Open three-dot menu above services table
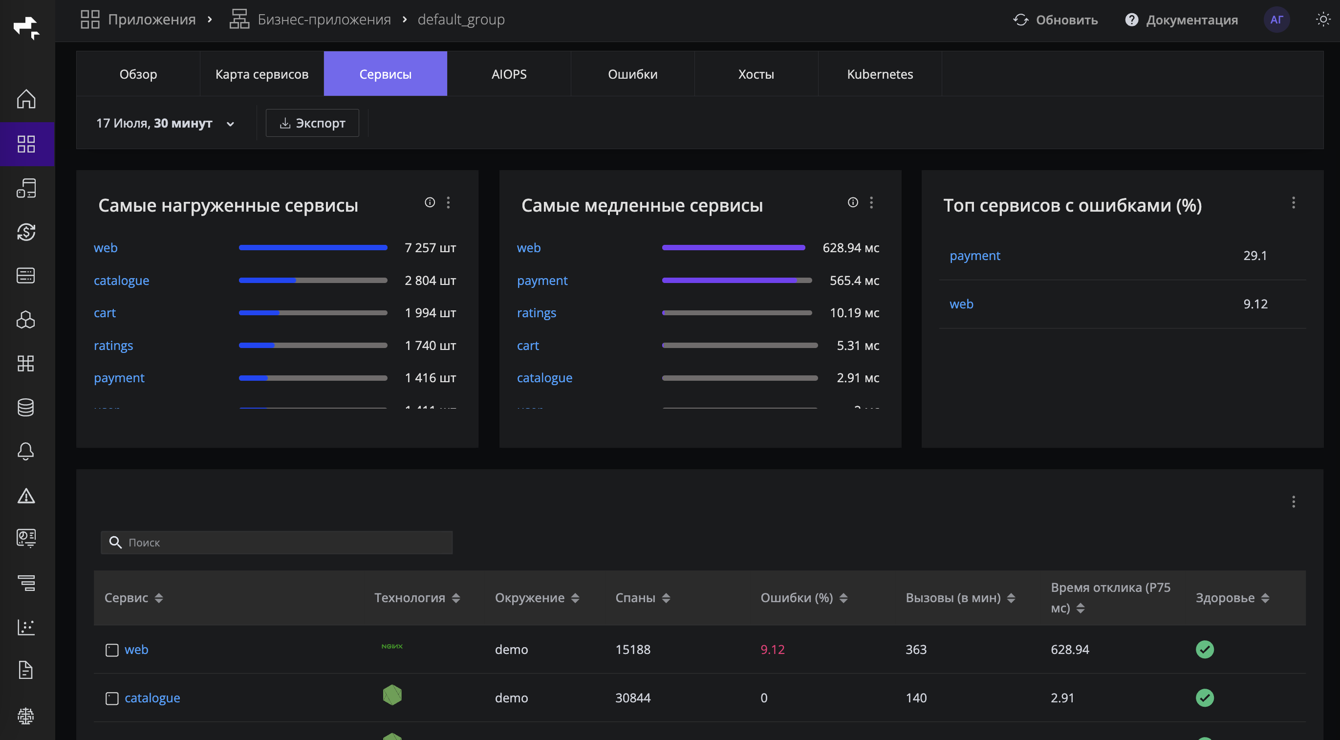The height and width of the screenshot is (740, 1340). [1294, 501]
